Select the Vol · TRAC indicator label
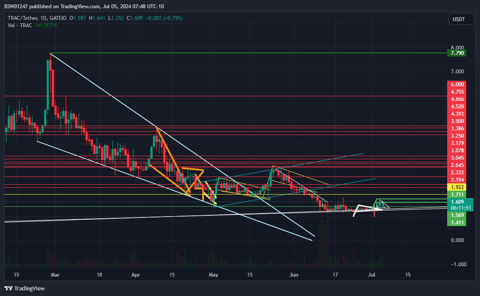Image resolution: width=480 pixels, height=296 pixels. point(20,25)
